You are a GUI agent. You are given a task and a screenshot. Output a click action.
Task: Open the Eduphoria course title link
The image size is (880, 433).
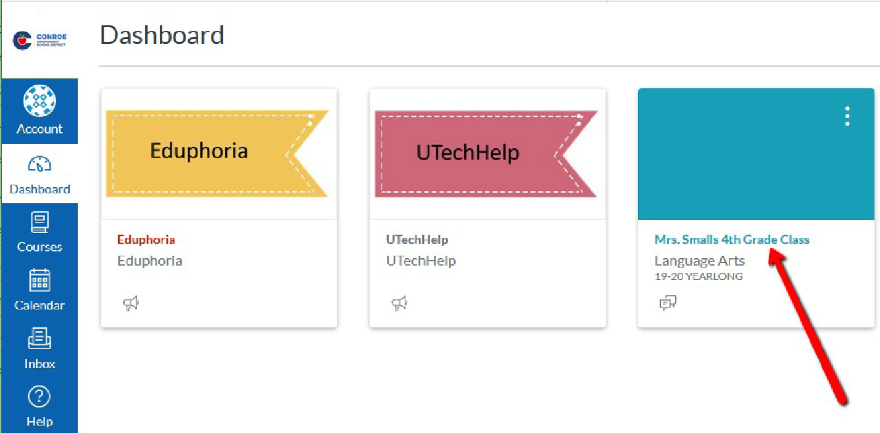pos(146,240)
